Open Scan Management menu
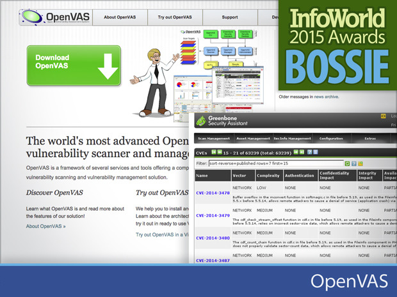The height and width of the screenshot is (297, 397). tap(214, 138)
